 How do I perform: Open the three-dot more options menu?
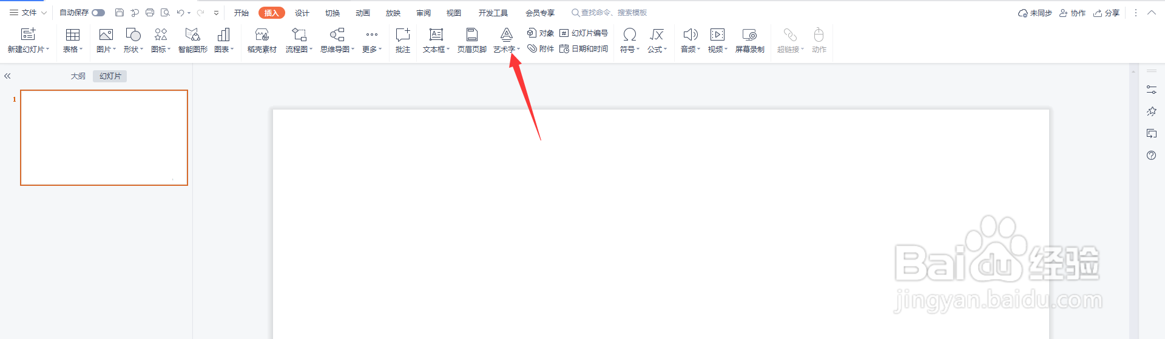pyautogui.click(x=1136, y=13)
